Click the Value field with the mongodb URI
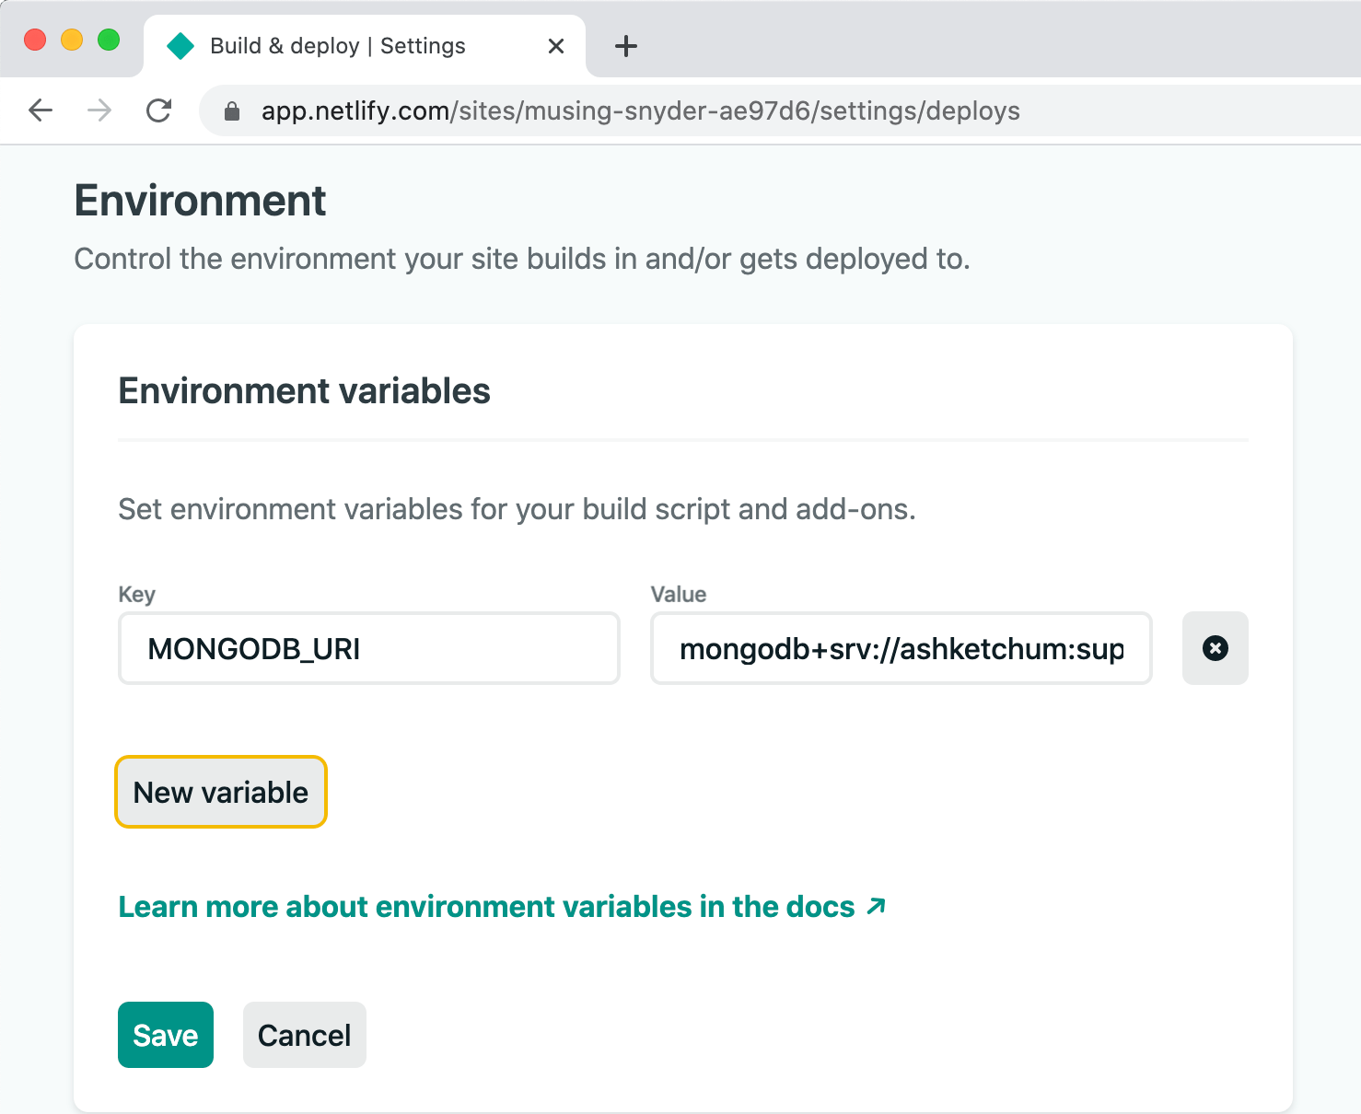The height and width of the screenshot is (1114, 1361). tap(901, 648)
